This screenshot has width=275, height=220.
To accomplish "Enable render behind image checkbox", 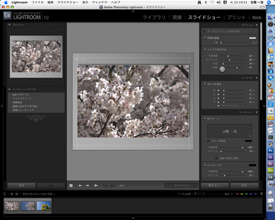I will coord(217,158).
